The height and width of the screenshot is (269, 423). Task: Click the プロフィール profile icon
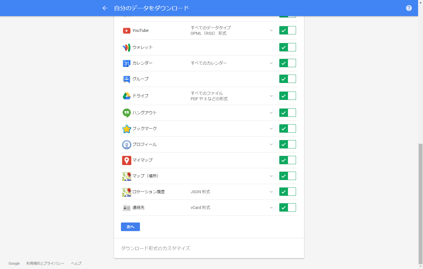127,144
